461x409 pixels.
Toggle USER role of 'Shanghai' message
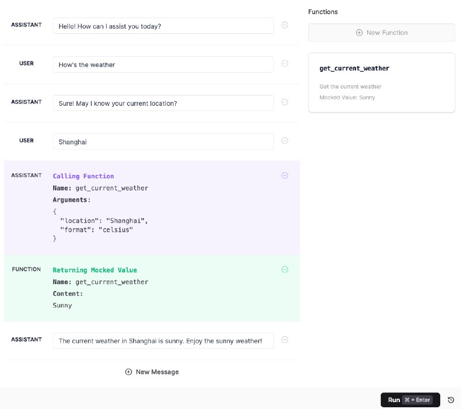(x=27, y=140)
